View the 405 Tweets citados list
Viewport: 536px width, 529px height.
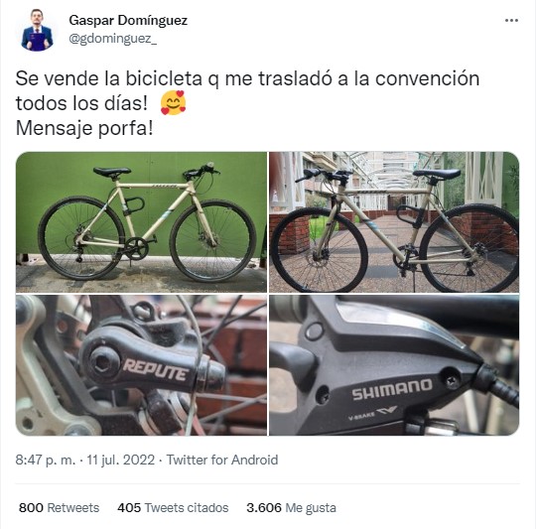173,508
